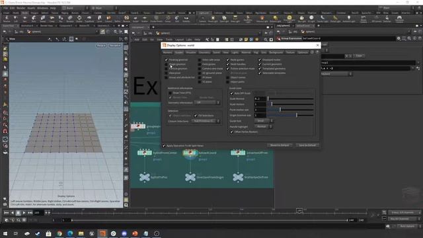The width and height of the screenshot is (423, 238).
Task: Select the belowXCoord node in network
Action: 190,153
